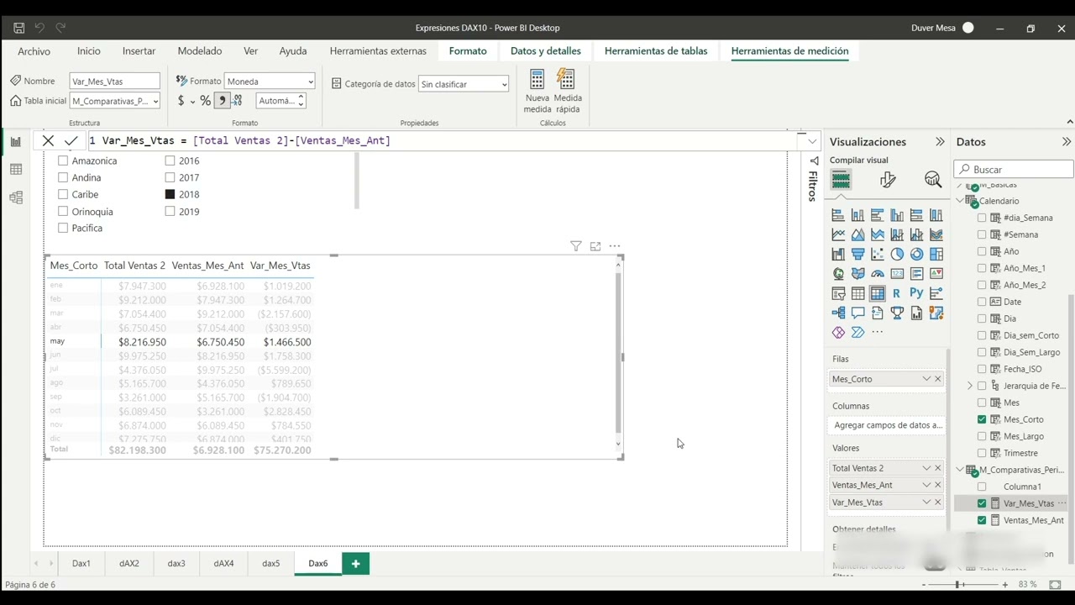The width and height of the screenshot is (1075, 605).
Task: Check the Andina region checkbox
Action: coord(63,177)
